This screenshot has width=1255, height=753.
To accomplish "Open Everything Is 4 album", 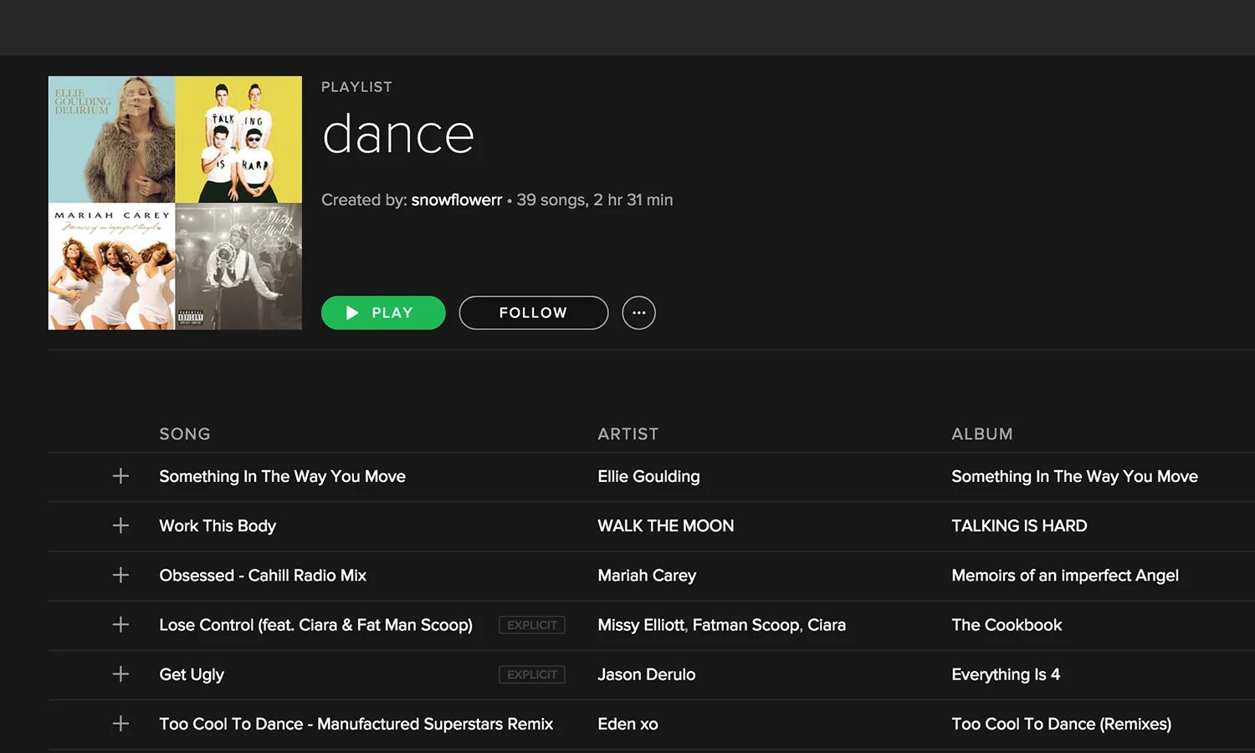I will [x=1006, y=674].
